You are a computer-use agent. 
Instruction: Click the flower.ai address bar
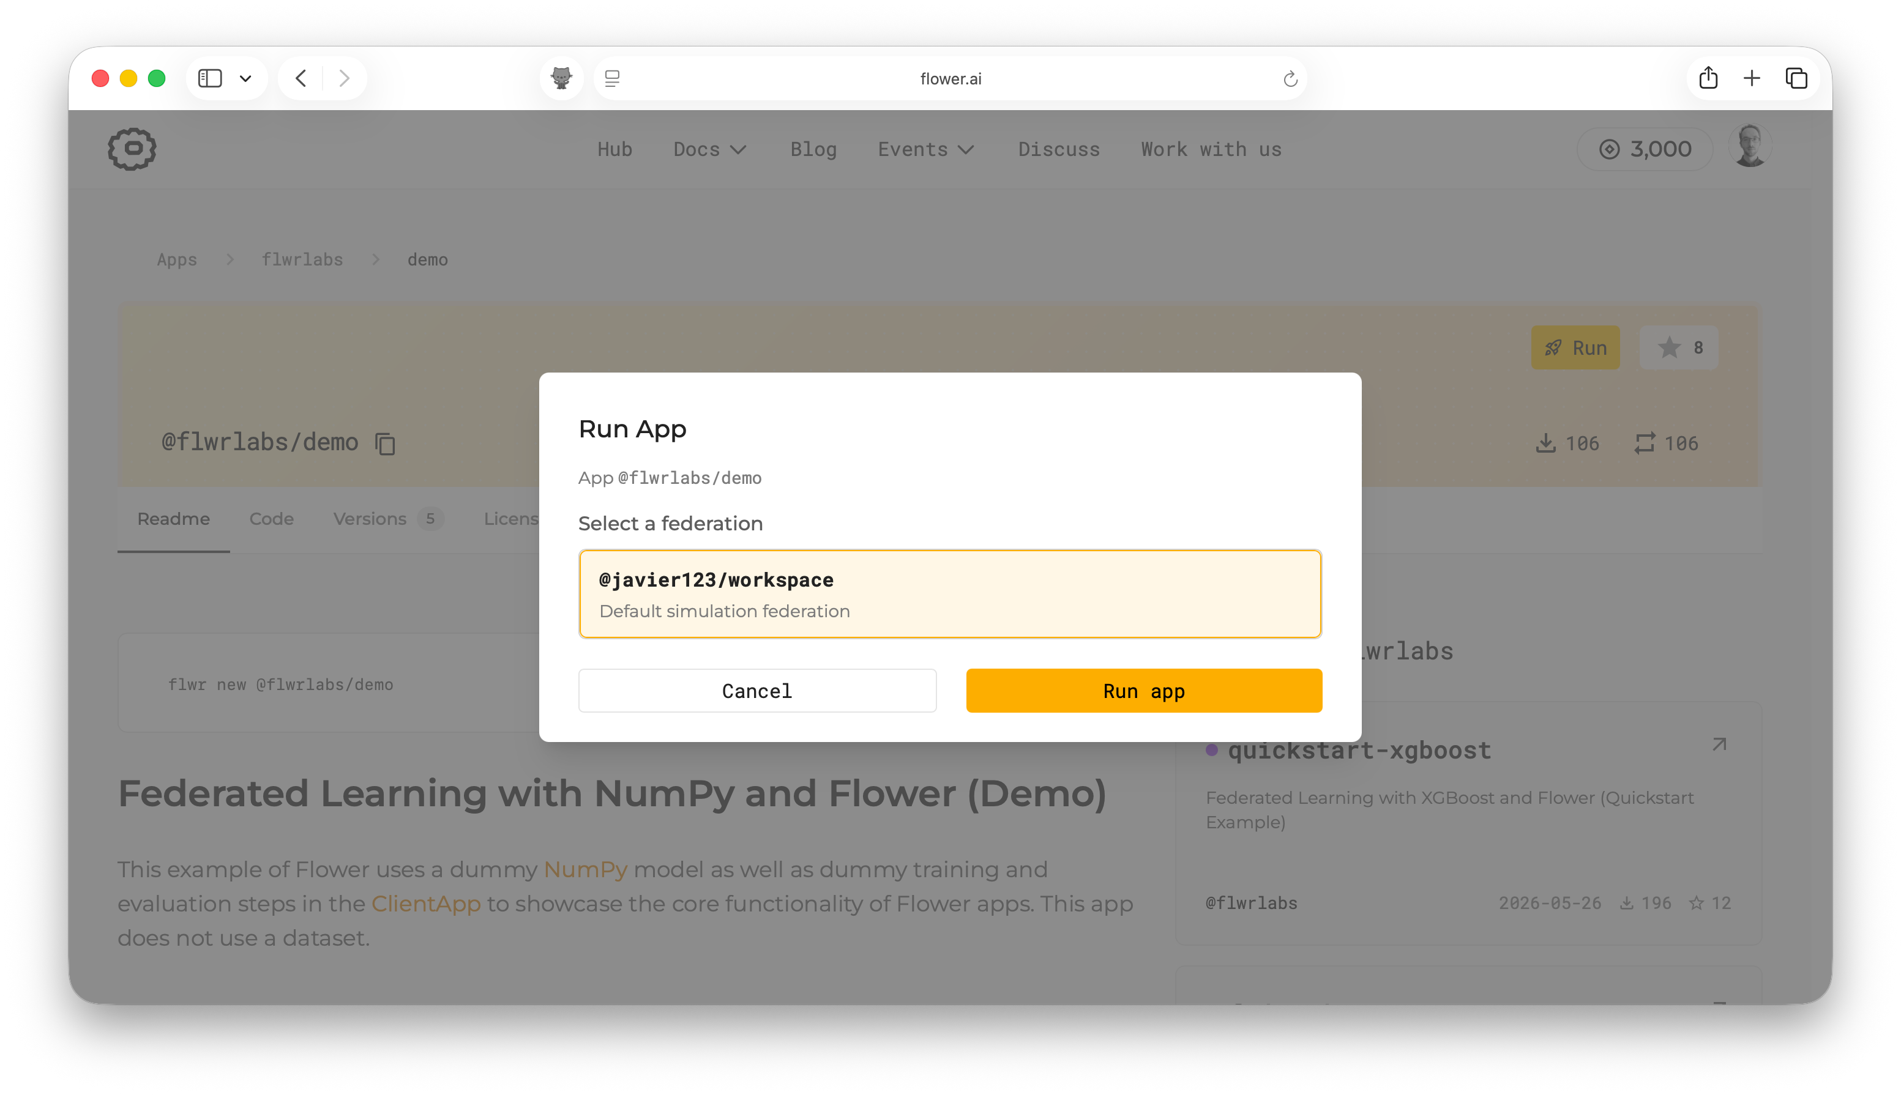[x=950, y=78]
